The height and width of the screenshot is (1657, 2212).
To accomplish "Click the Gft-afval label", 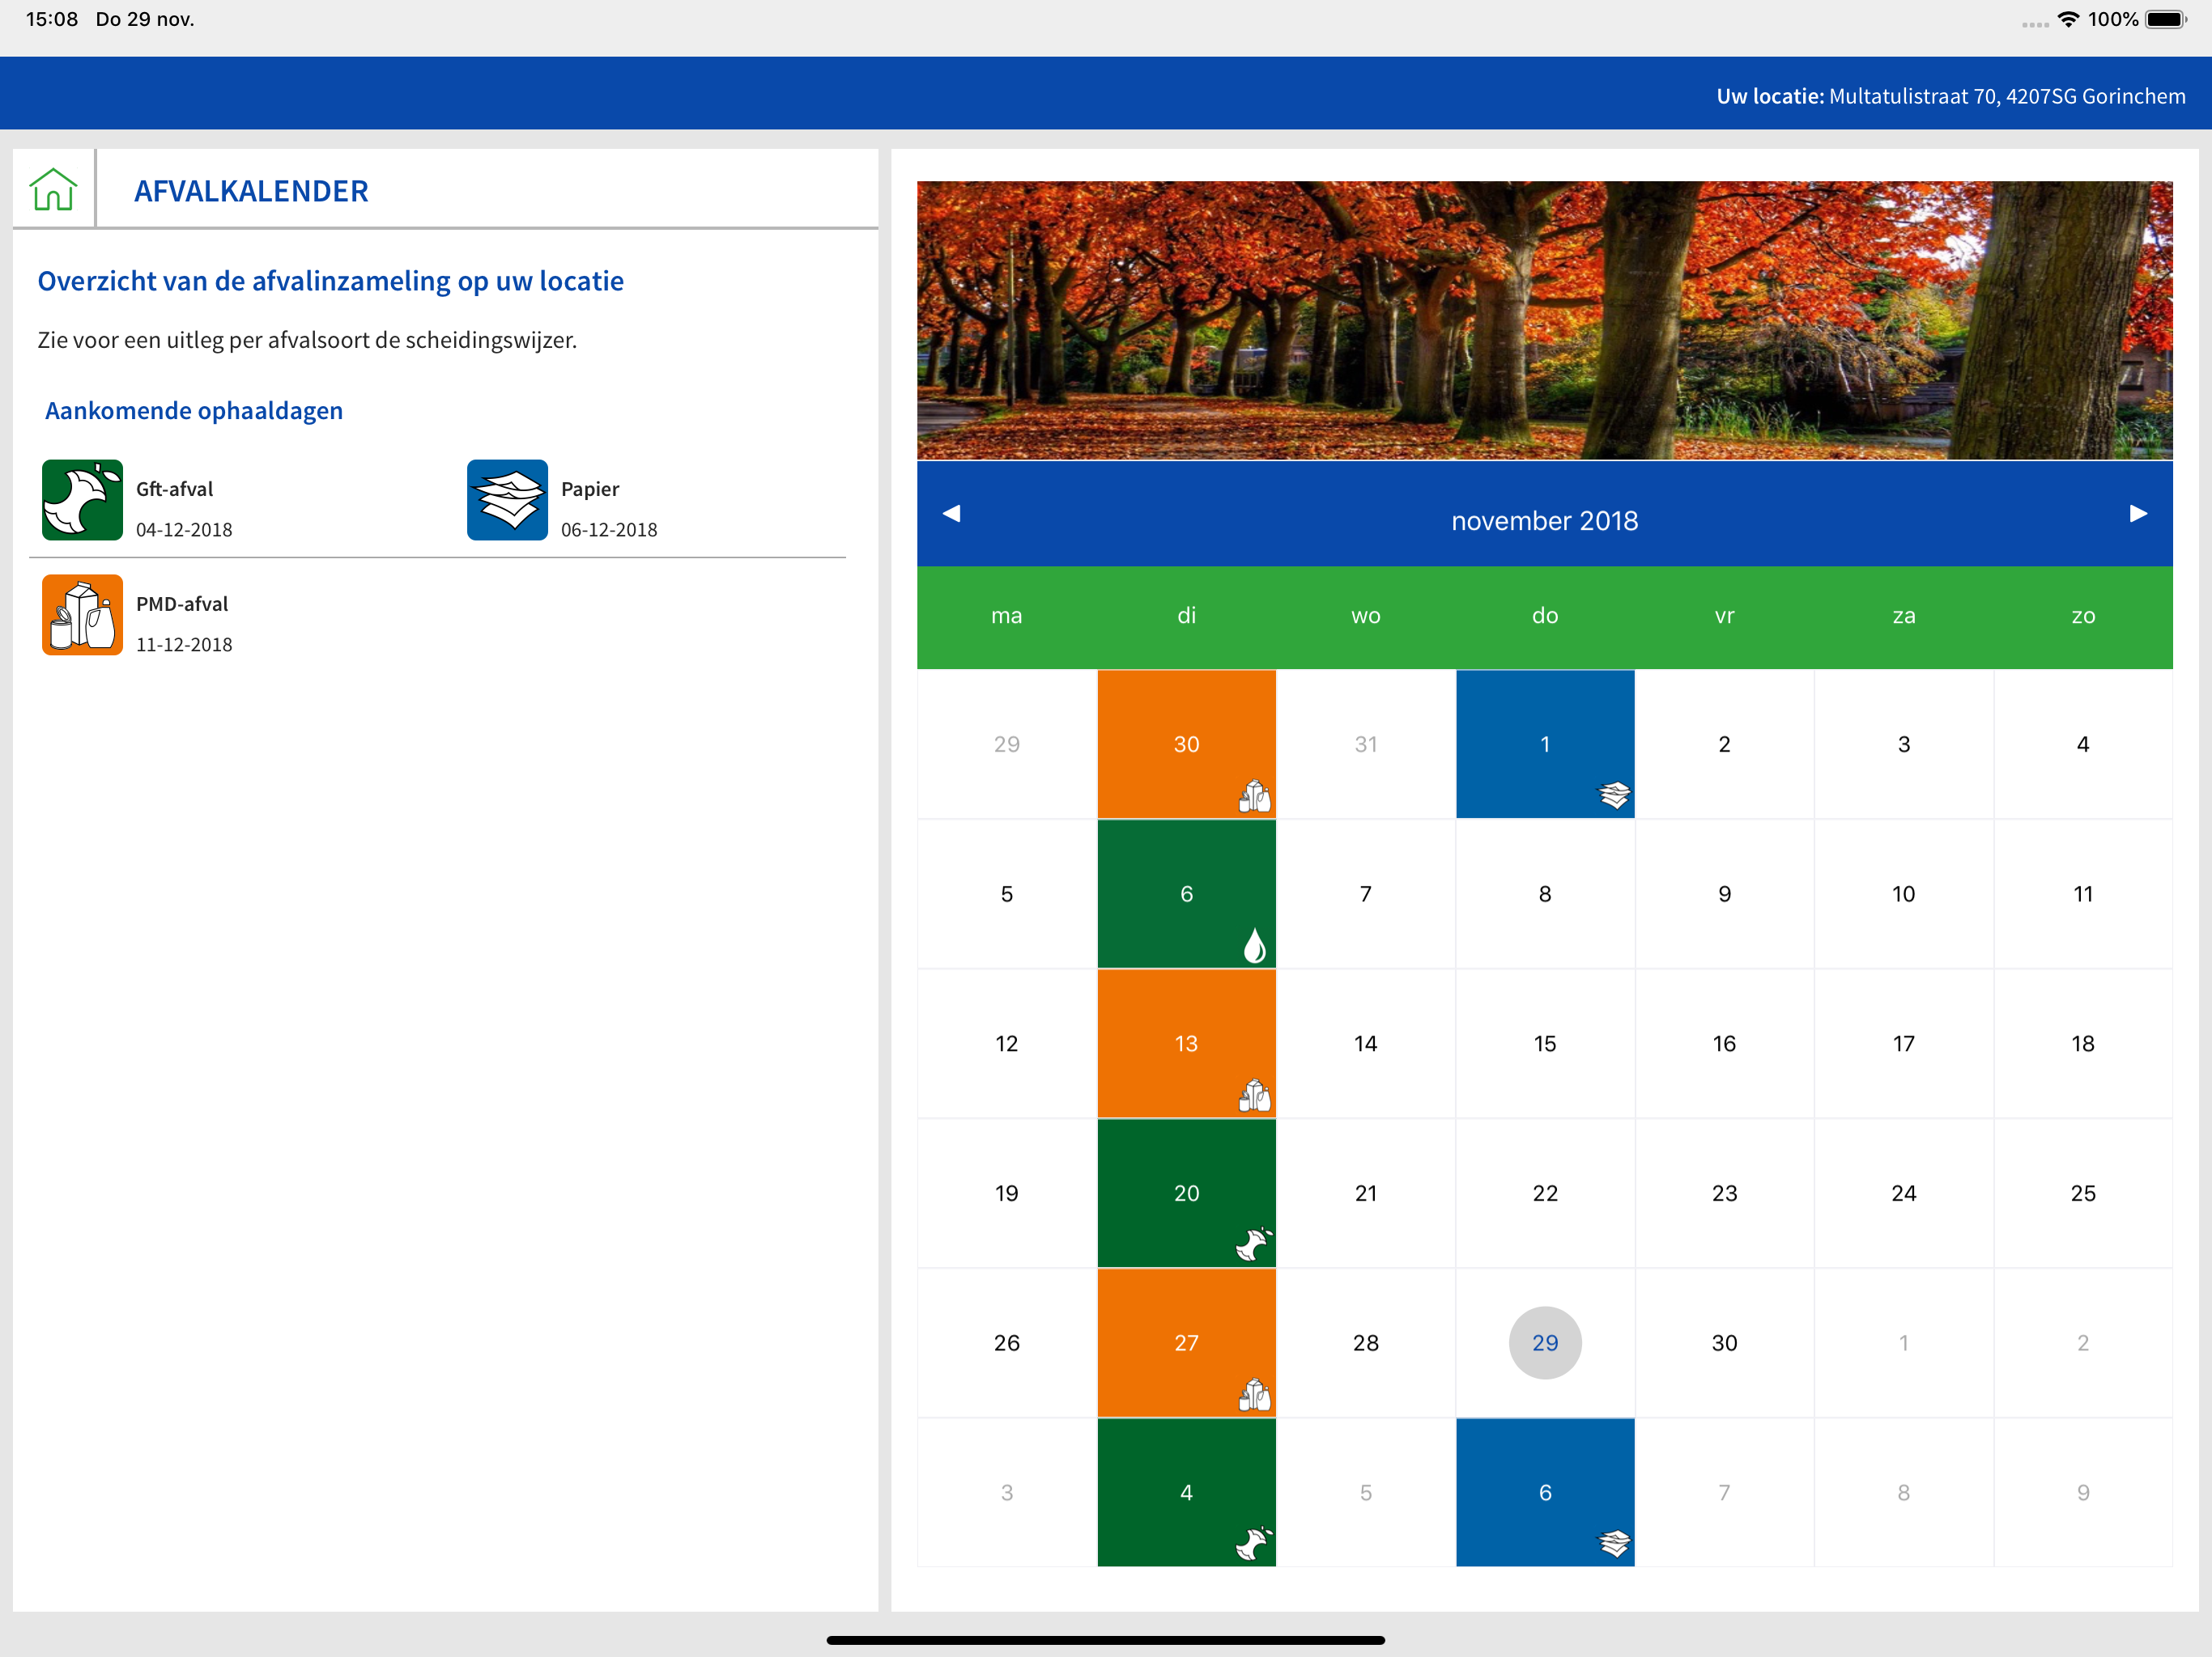I will coord(175,489).
